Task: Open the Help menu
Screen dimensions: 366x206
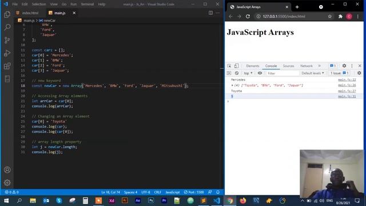Action: tap(102, 4)
